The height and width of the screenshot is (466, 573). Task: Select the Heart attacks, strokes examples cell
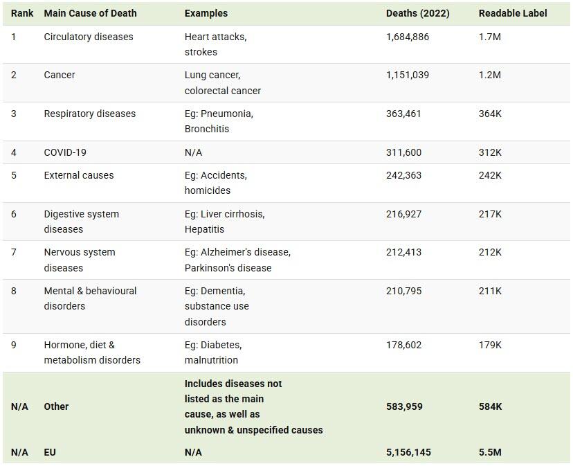[216, 44]
